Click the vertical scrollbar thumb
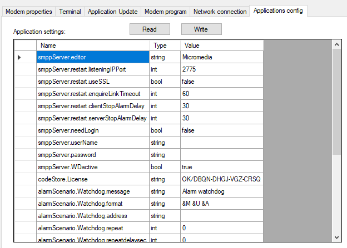 [336, 100]
